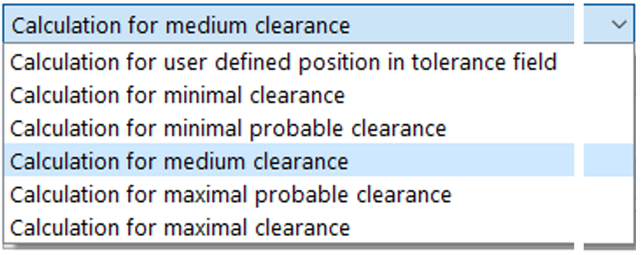Switch calculation mode to maximal clearance

point(180,227)
